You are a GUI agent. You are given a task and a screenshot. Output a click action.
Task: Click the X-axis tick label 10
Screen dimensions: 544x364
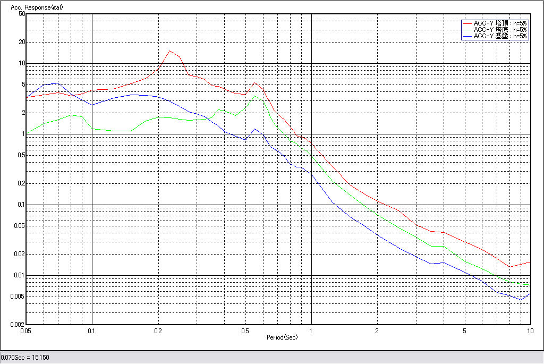529,331
